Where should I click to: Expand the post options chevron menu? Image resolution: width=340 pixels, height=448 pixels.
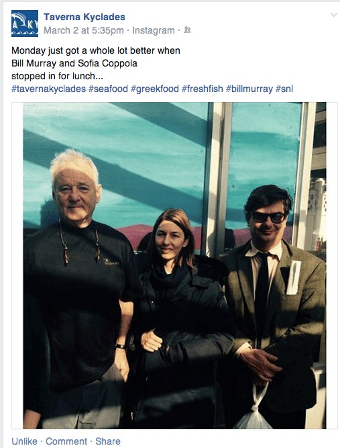click(x=333, y=15)
